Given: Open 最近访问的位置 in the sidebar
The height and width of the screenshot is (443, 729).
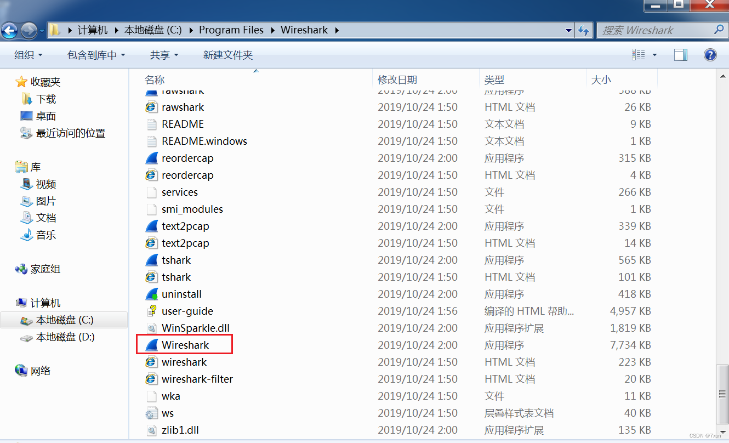Looking at the screenshot, I should (71, 133).
